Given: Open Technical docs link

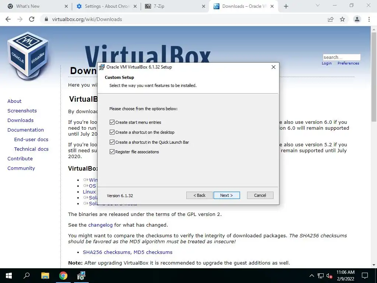Looking at the screenshot, I should click(31, 149).
